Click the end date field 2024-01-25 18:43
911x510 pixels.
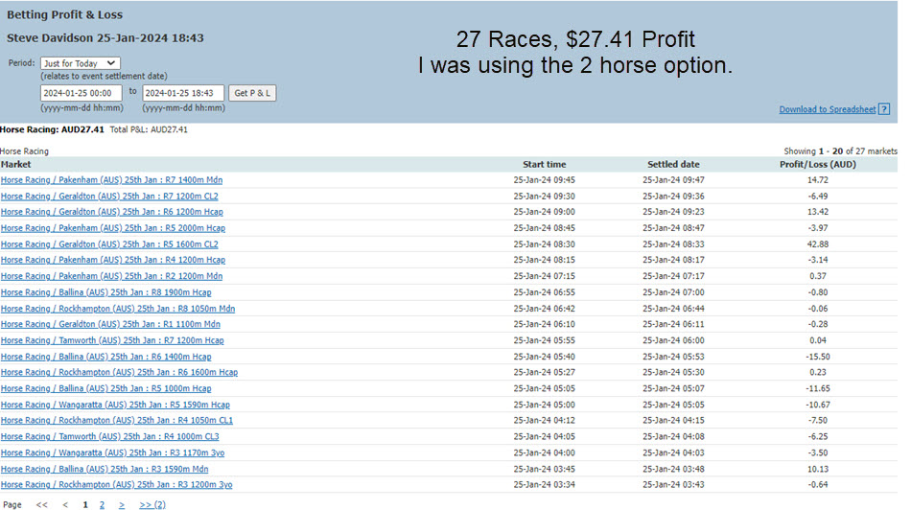coord(183,93)
